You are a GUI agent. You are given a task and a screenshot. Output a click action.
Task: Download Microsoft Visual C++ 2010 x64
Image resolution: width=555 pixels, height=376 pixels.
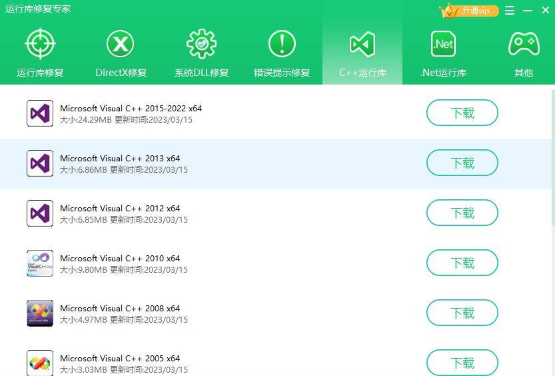462,263
